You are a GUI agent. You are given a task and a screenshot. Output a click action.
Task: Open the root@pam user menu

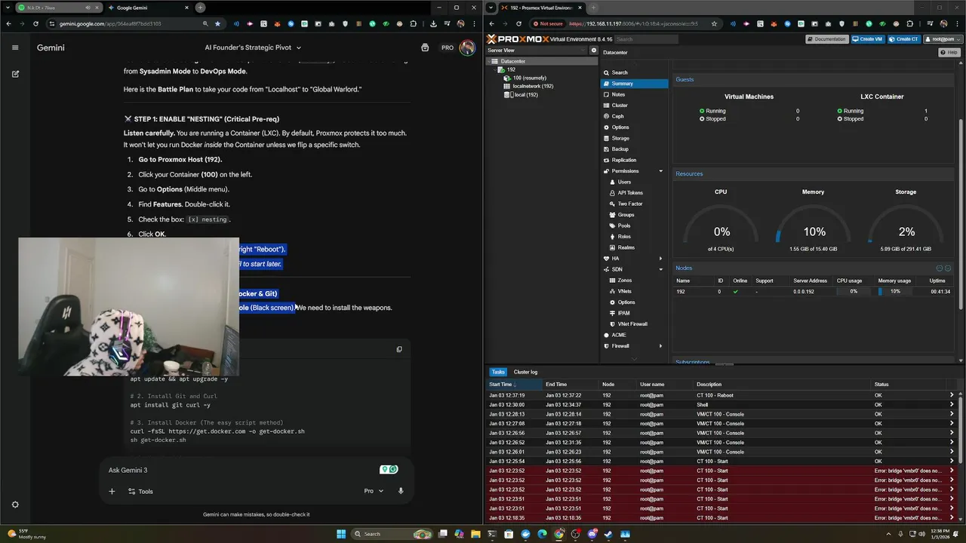click(x=943, y=39)
